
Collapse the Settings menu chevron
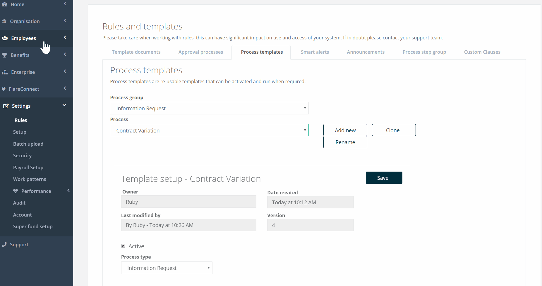point(64,105)
